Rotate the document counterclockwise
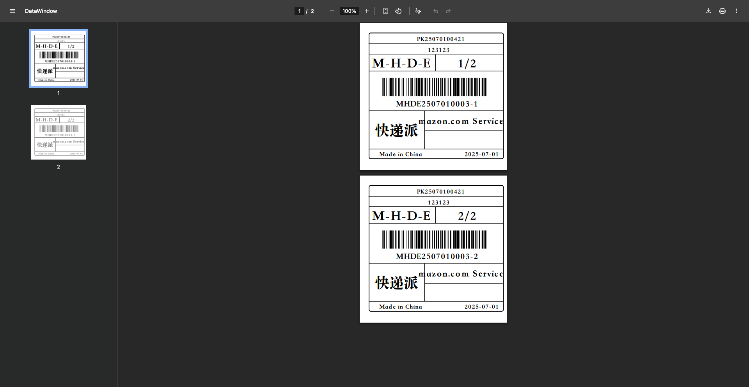This screenshot has height=387, width=749. [x=398, y=11]
